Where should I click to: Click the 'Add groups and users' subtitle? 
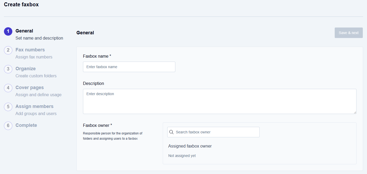click(x=36, y=113)
